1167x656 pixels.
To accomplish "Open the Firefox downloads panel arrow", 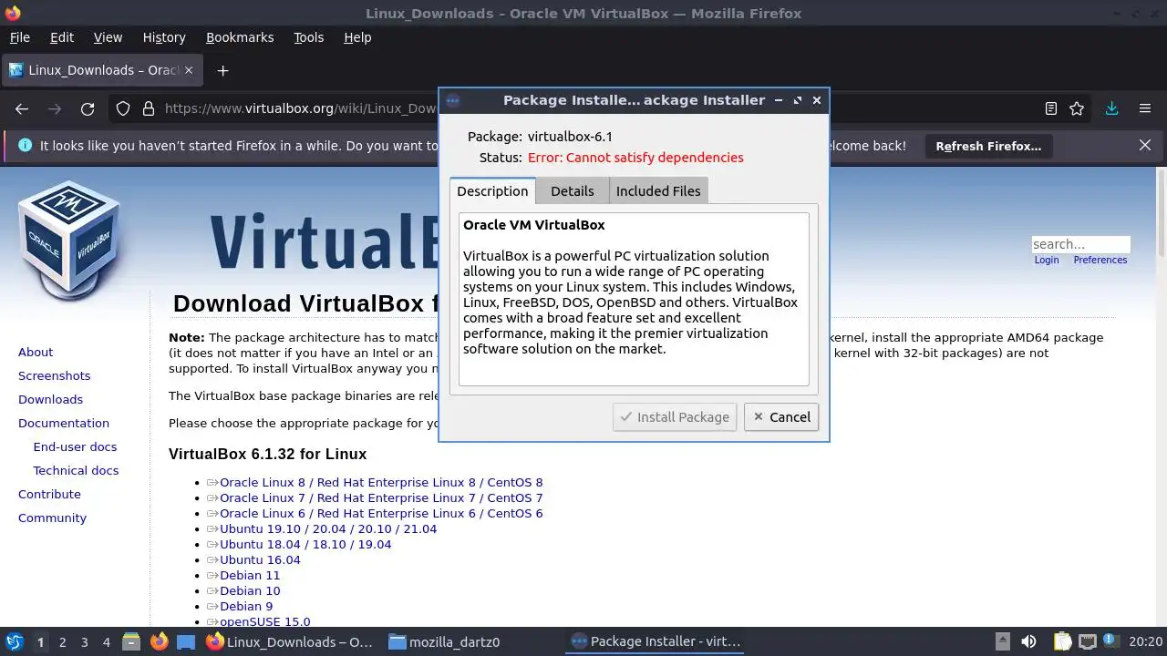I will coord(1111,108).
